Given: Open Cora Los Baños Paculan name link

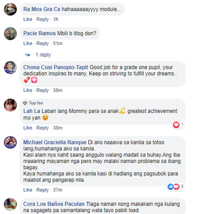Looking at the screenshot, I should [x=54, y=204].
